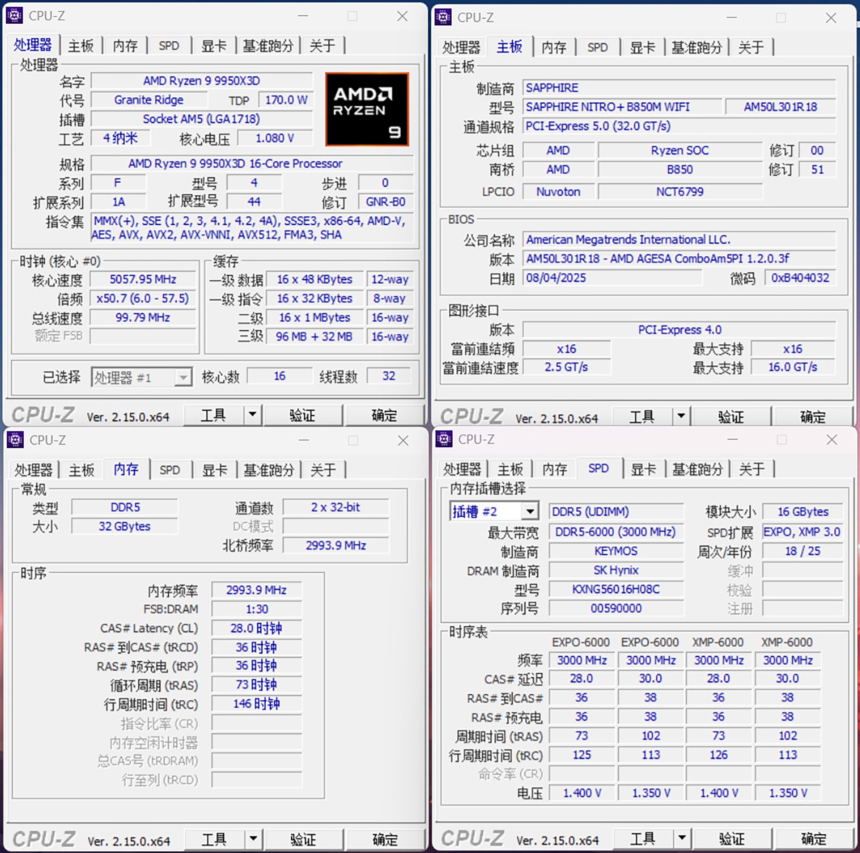Click CPU-Z app icon in top-right window title

pyautogui.click(x=443, y=17)
